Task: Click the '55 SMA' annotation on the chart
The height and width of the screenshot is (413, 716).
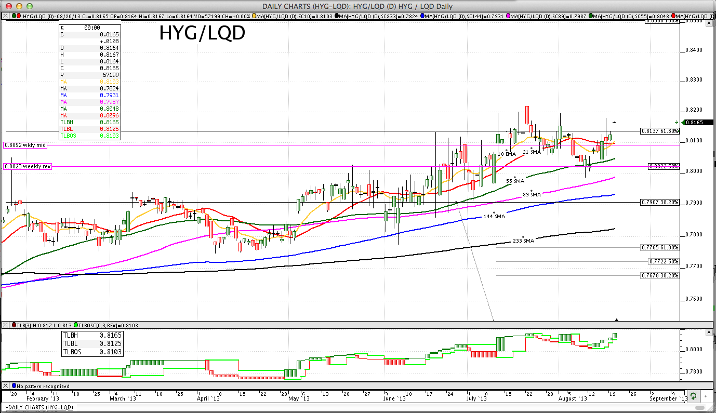Action: click(x=515, y=181)
